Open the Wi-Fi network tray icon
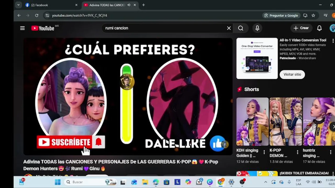335x188 pixels. [308, 182]
